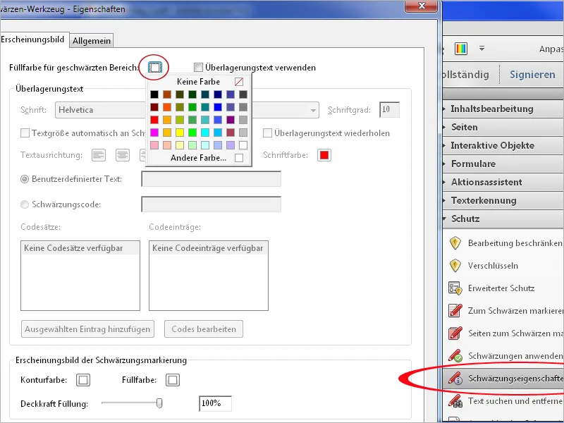Choose left text alignment icon

99,155
